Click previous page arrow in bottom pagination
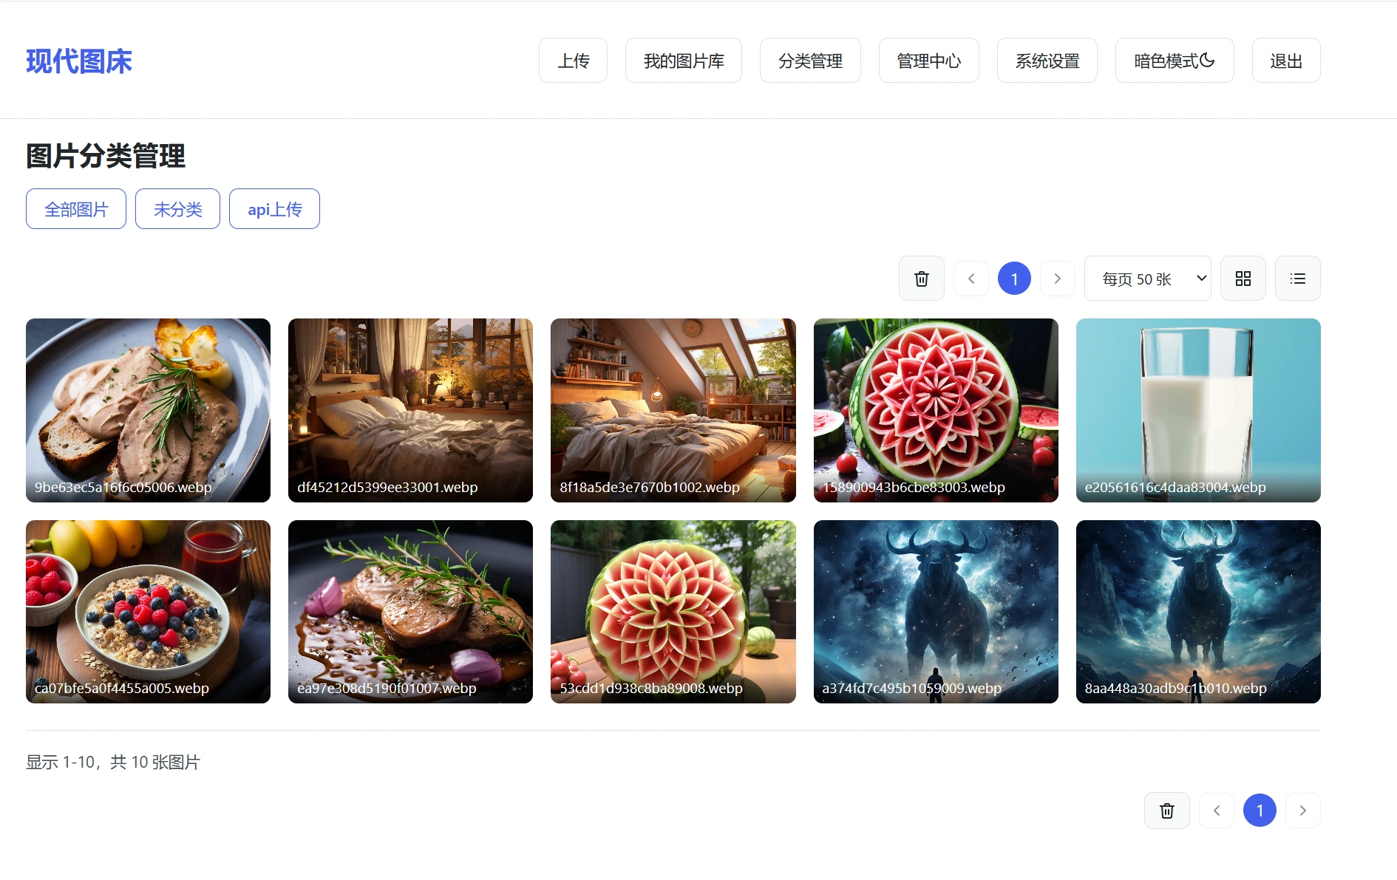This screenshot has height=880, width=1397. coord(1217,811)
